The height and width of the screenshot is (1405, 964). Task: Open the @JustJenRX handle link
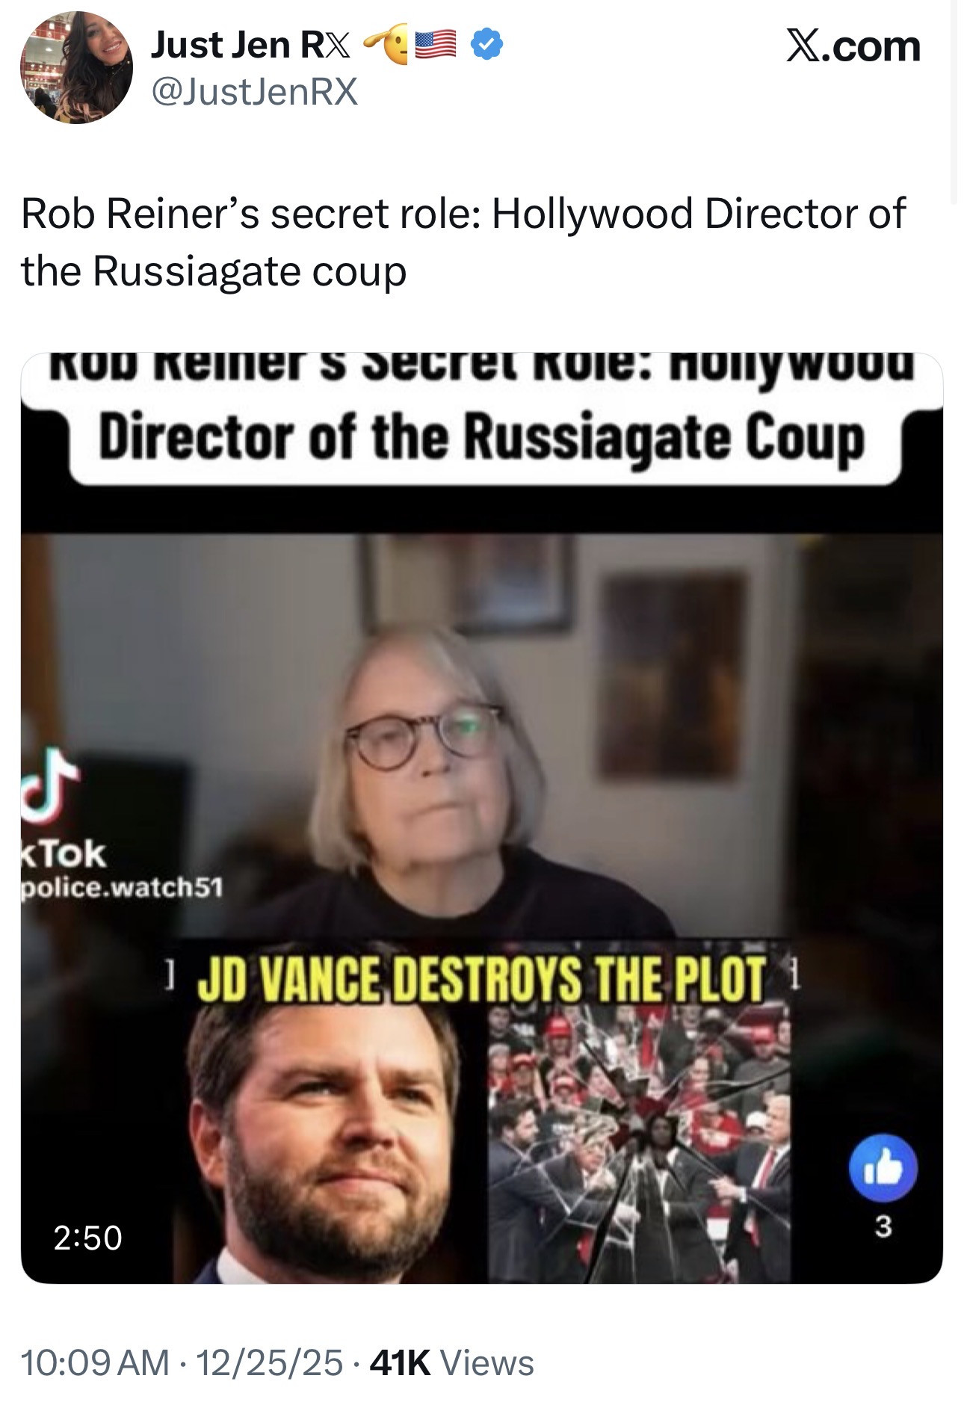255,92
